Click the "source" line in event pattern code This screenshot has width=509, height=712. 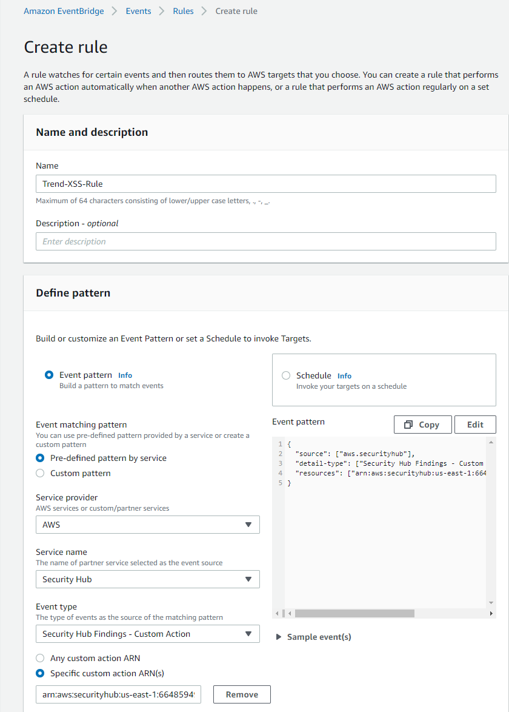point(354,454)
